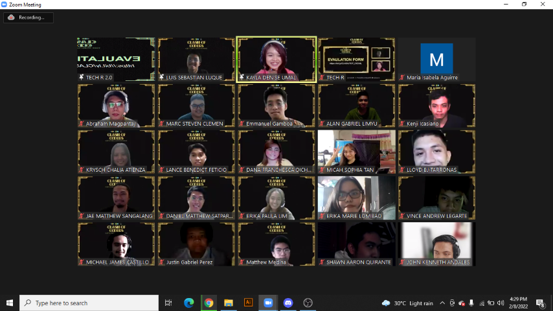The height and width of the screenshot is (311, 553).
Task: Open File Explorer from the taskbar
Action: 228,303
